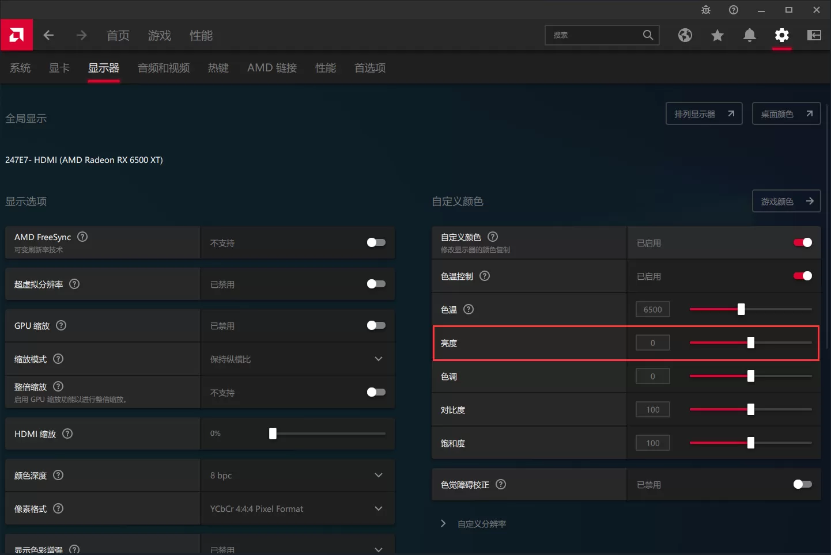Enable the AMD FreeSync toggle
The height and width of the screenshot is (555, 831).
coord(375,242)
